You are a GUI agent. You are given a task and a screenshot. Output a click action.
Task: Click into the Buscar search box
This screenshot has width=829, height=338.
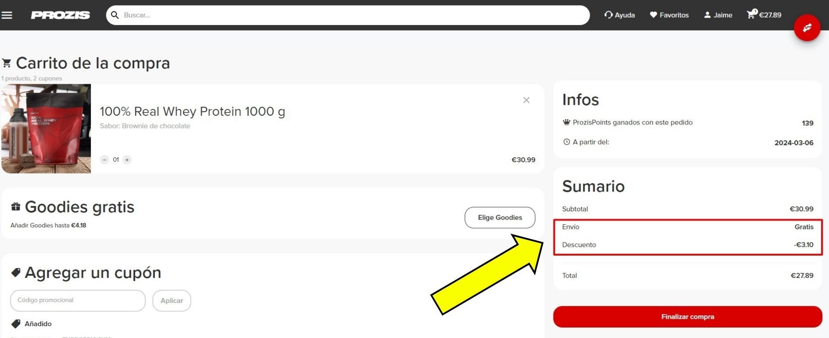coord(351,15)
